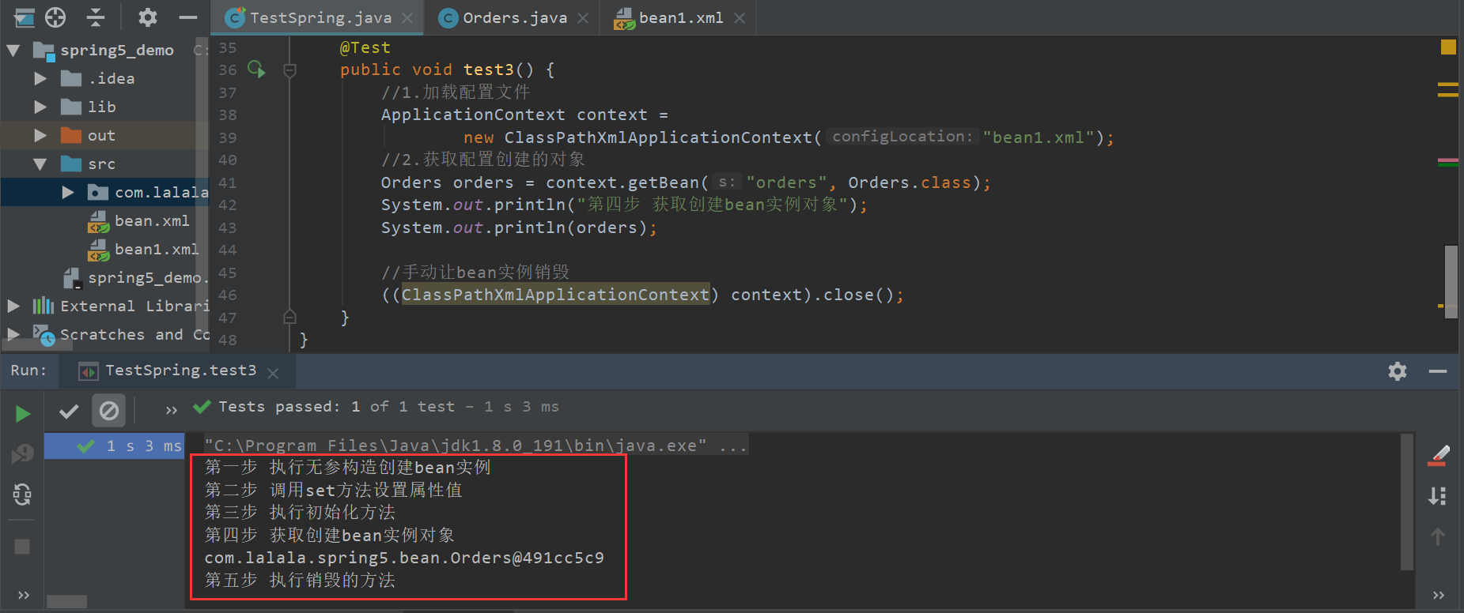
Task: Expand External Libraries node
Action: [x=13, y=306]
